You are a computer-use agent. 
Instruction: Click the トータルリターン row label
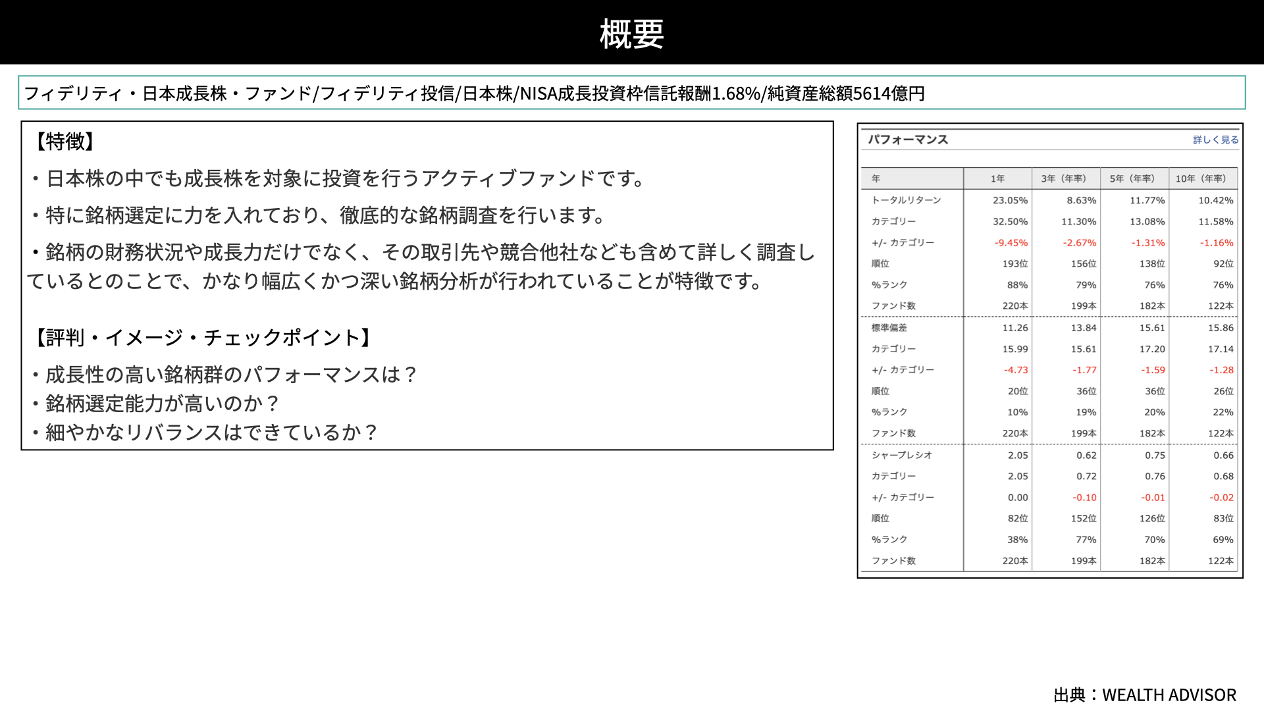click(906, 200)
